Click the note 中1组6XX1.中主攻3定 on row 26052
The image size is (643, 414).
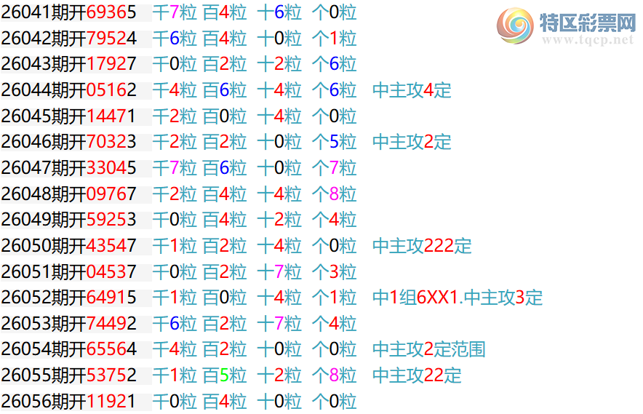(458, 298)
